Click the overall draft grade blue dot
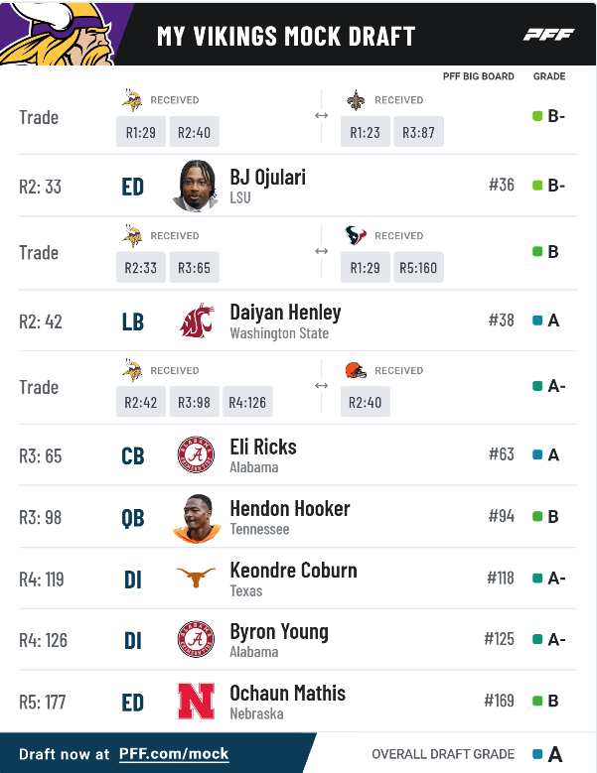 (x=537, y=754)
